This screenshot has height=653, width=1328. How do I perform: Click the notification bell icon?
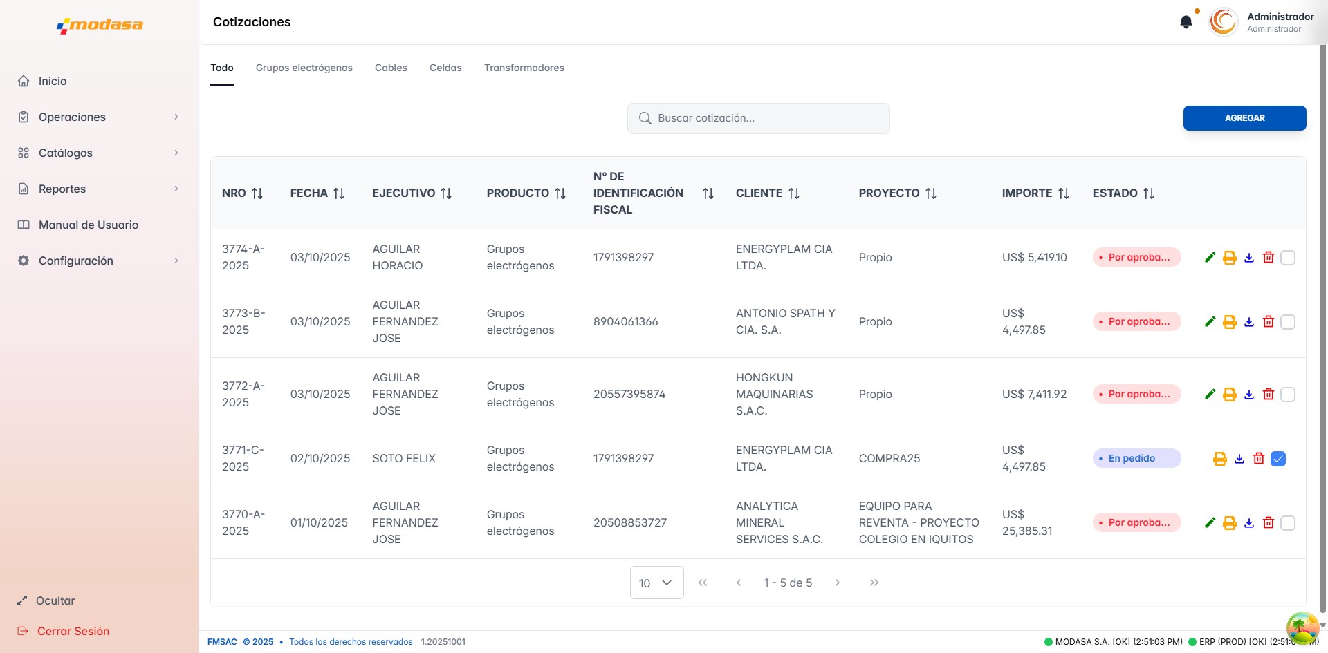coord(1186,22)
